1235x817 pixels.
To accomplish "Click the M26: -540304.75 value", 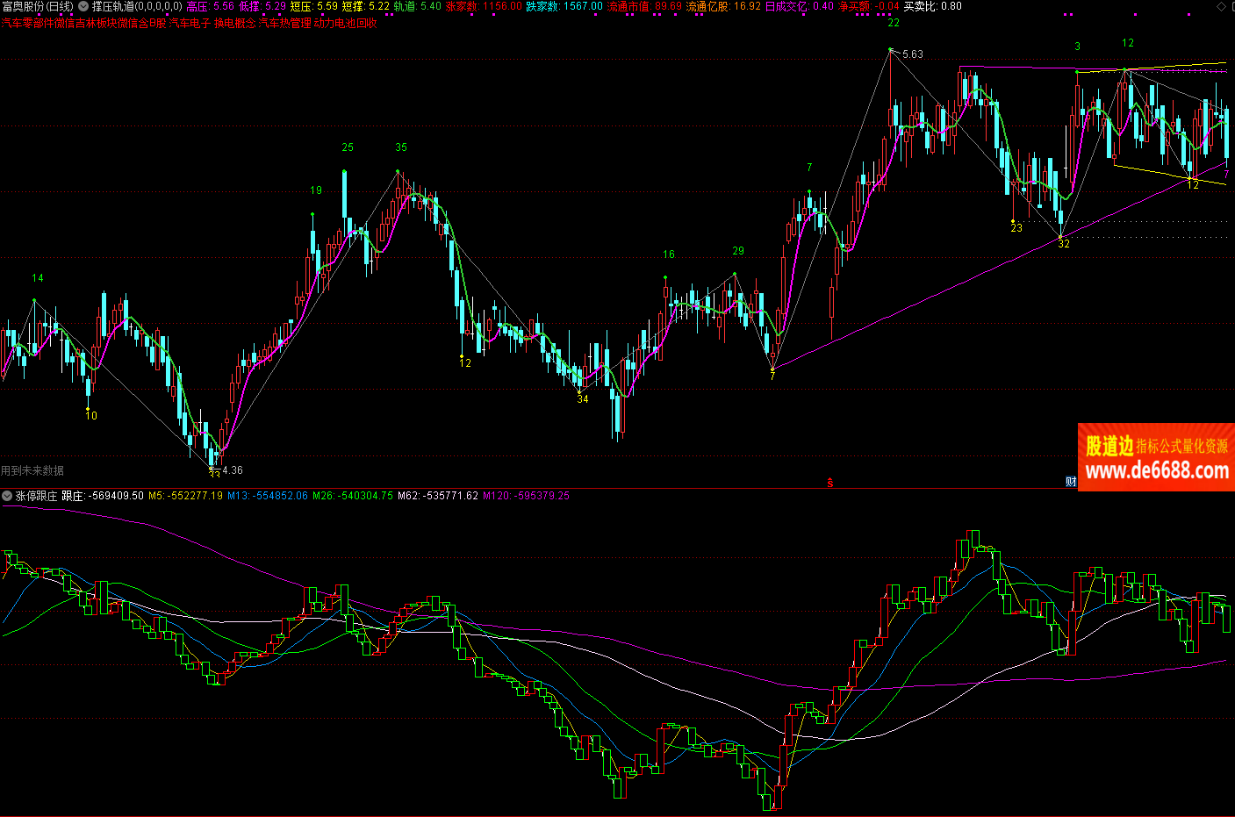I will [x=353, y=496].
